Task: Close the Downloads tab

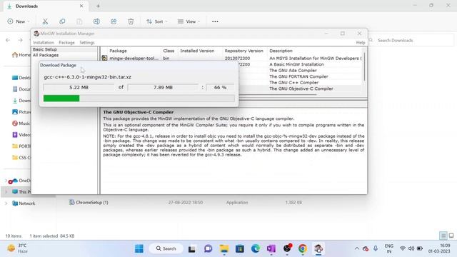Action: pos(81,6)
